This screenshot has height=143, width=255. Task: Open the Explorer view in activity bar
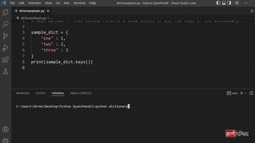(5, 12)
